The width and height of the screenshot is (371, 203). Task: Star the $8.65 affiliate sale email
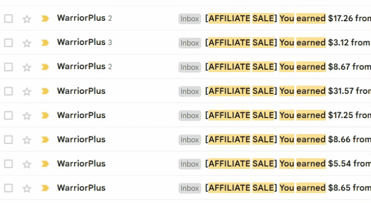pyautogui.click(x=27, y=188)
